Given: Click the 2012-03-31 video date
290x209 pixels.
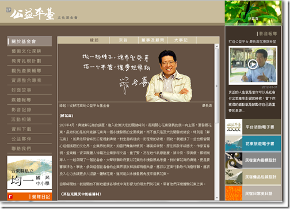Looking at the screenshot, I should (269, 87).
